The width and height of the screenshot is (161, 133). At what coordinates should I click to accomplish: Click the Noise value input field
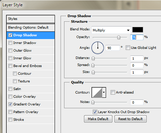tap(137, 102)
